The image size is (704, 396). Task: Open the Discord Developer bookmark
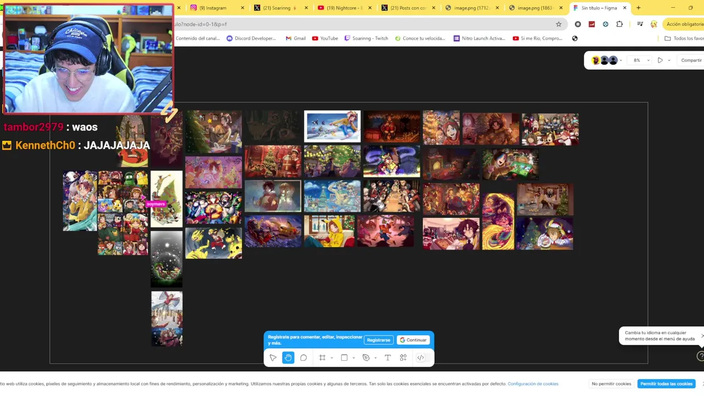(251, 38)
